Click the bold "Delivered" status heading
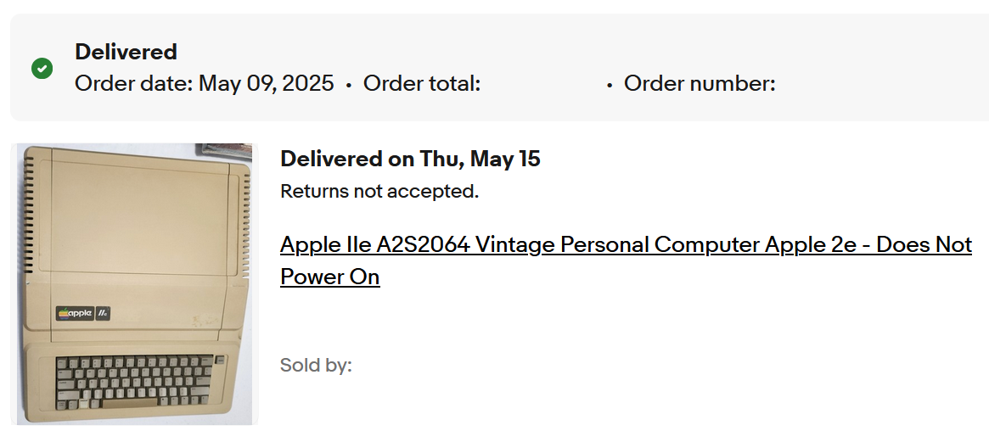 tap(126, 52)
